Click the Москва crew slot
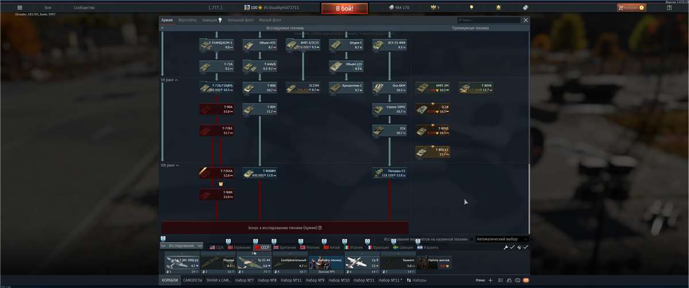This screenshot has height=288, width=689. tap(218, 262)
